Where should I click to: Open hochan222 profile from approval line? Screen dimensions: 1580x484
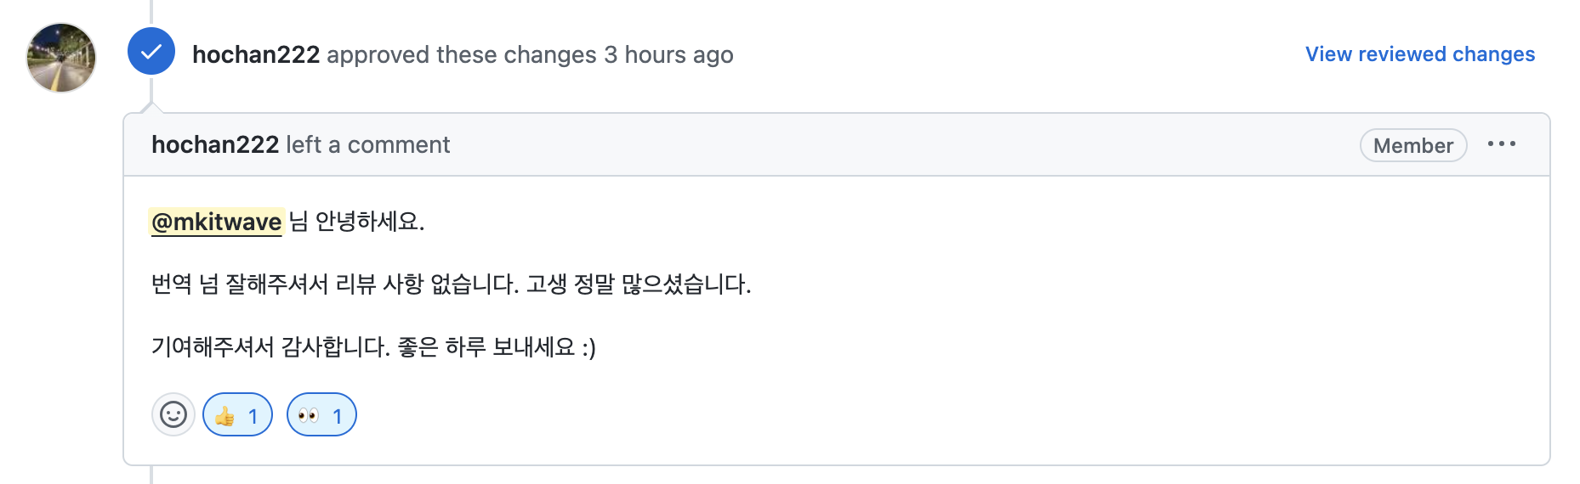tap(255, 55)
